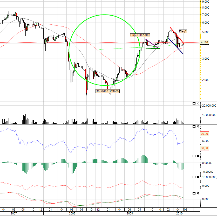
Task: Maximize the bottom red-green line indicator panel
Action: [x=194, y=193]
